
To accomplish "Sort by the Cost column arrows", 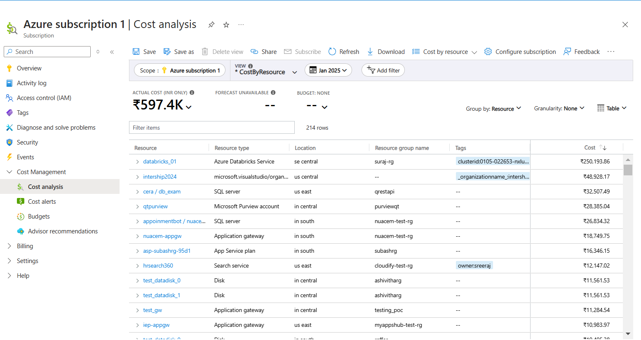I will pos(603,147).
